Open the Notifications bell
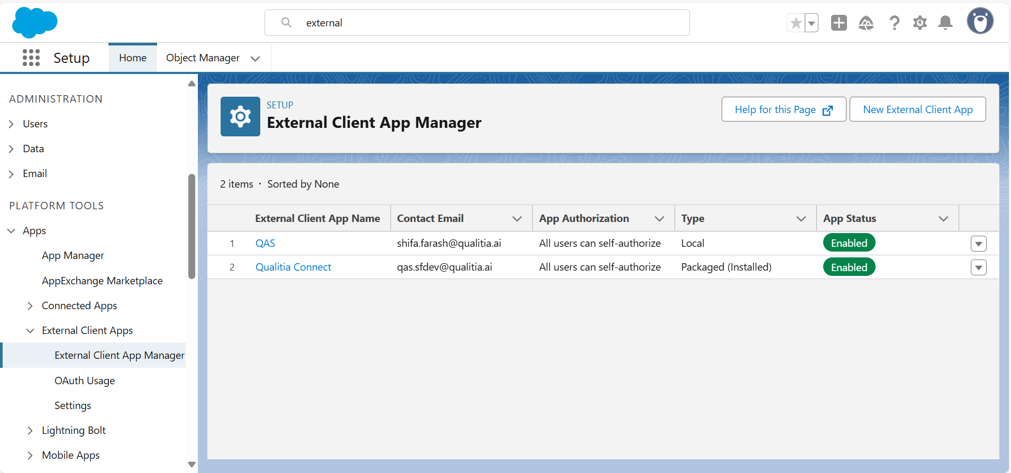The height and width of the screenshot is (473, 1011). (945, 23)
